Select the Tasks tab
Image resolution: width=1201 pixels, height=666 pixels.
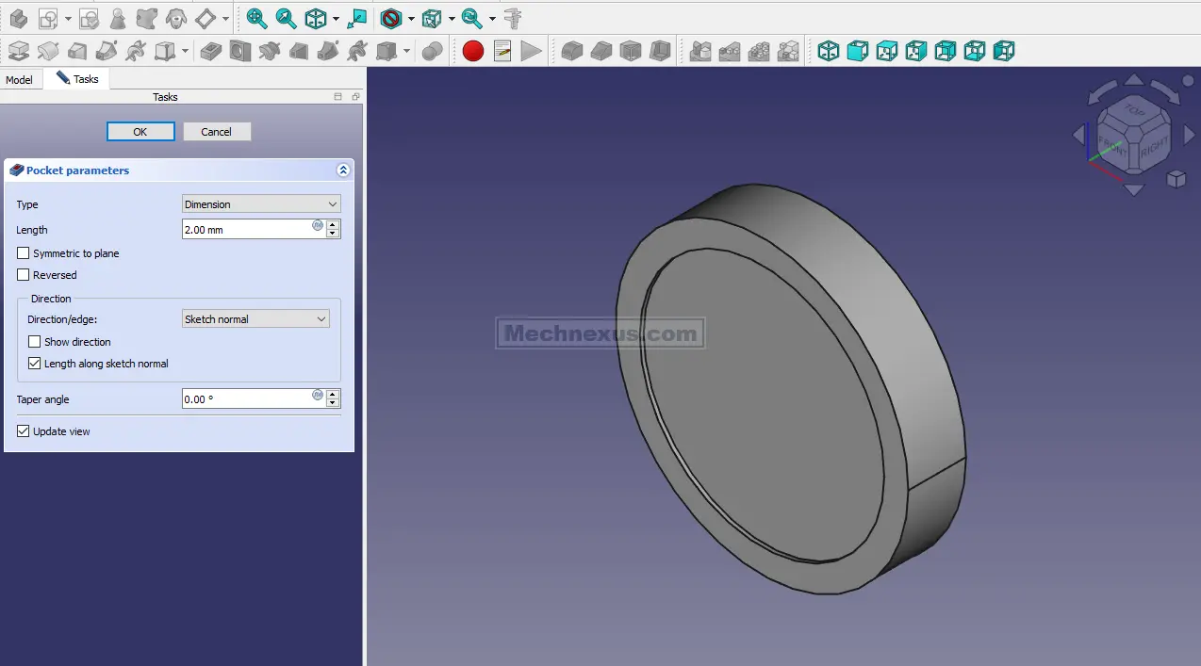(x=77, y=79)
